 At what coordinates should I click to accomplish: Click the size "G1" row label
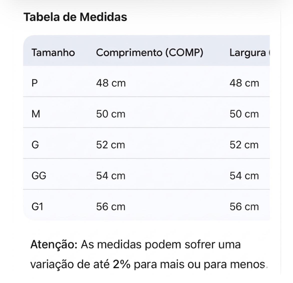[37, 207]
